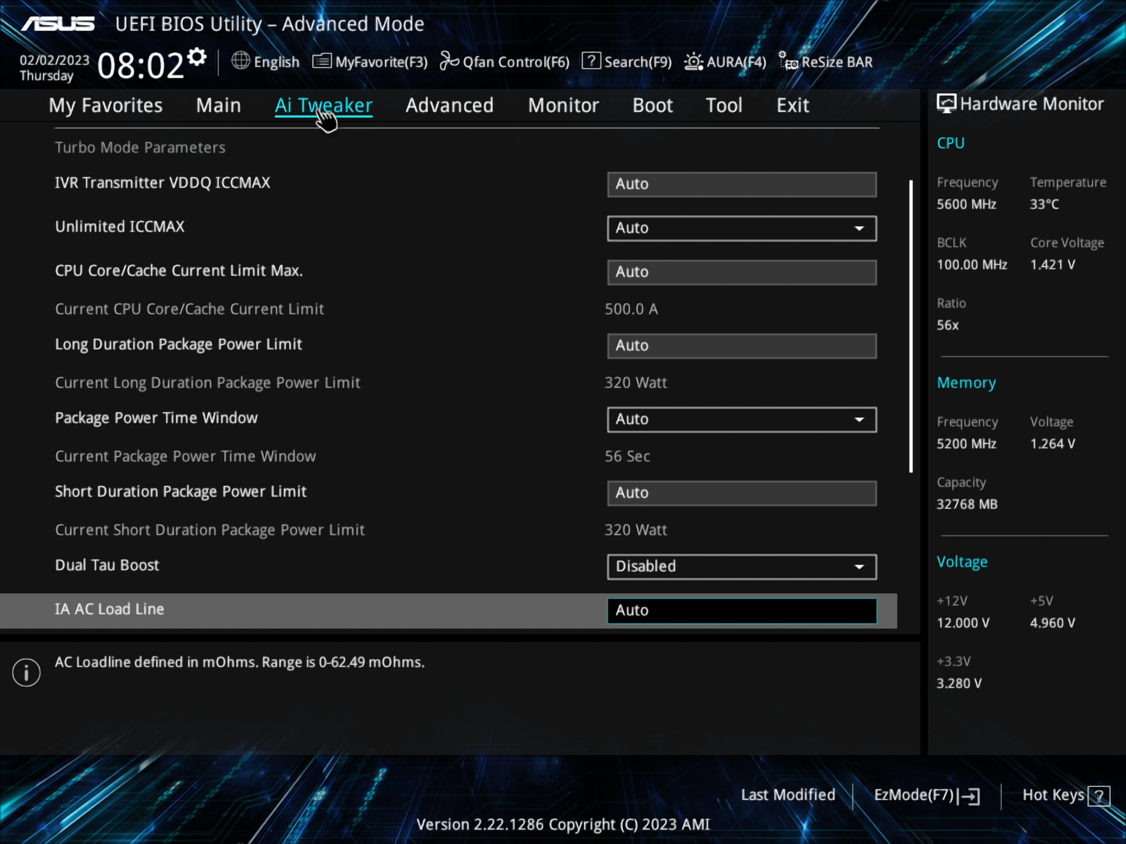Click the +5V reading 4.960 V
1126x844 pixels.
pos(1053,622)
